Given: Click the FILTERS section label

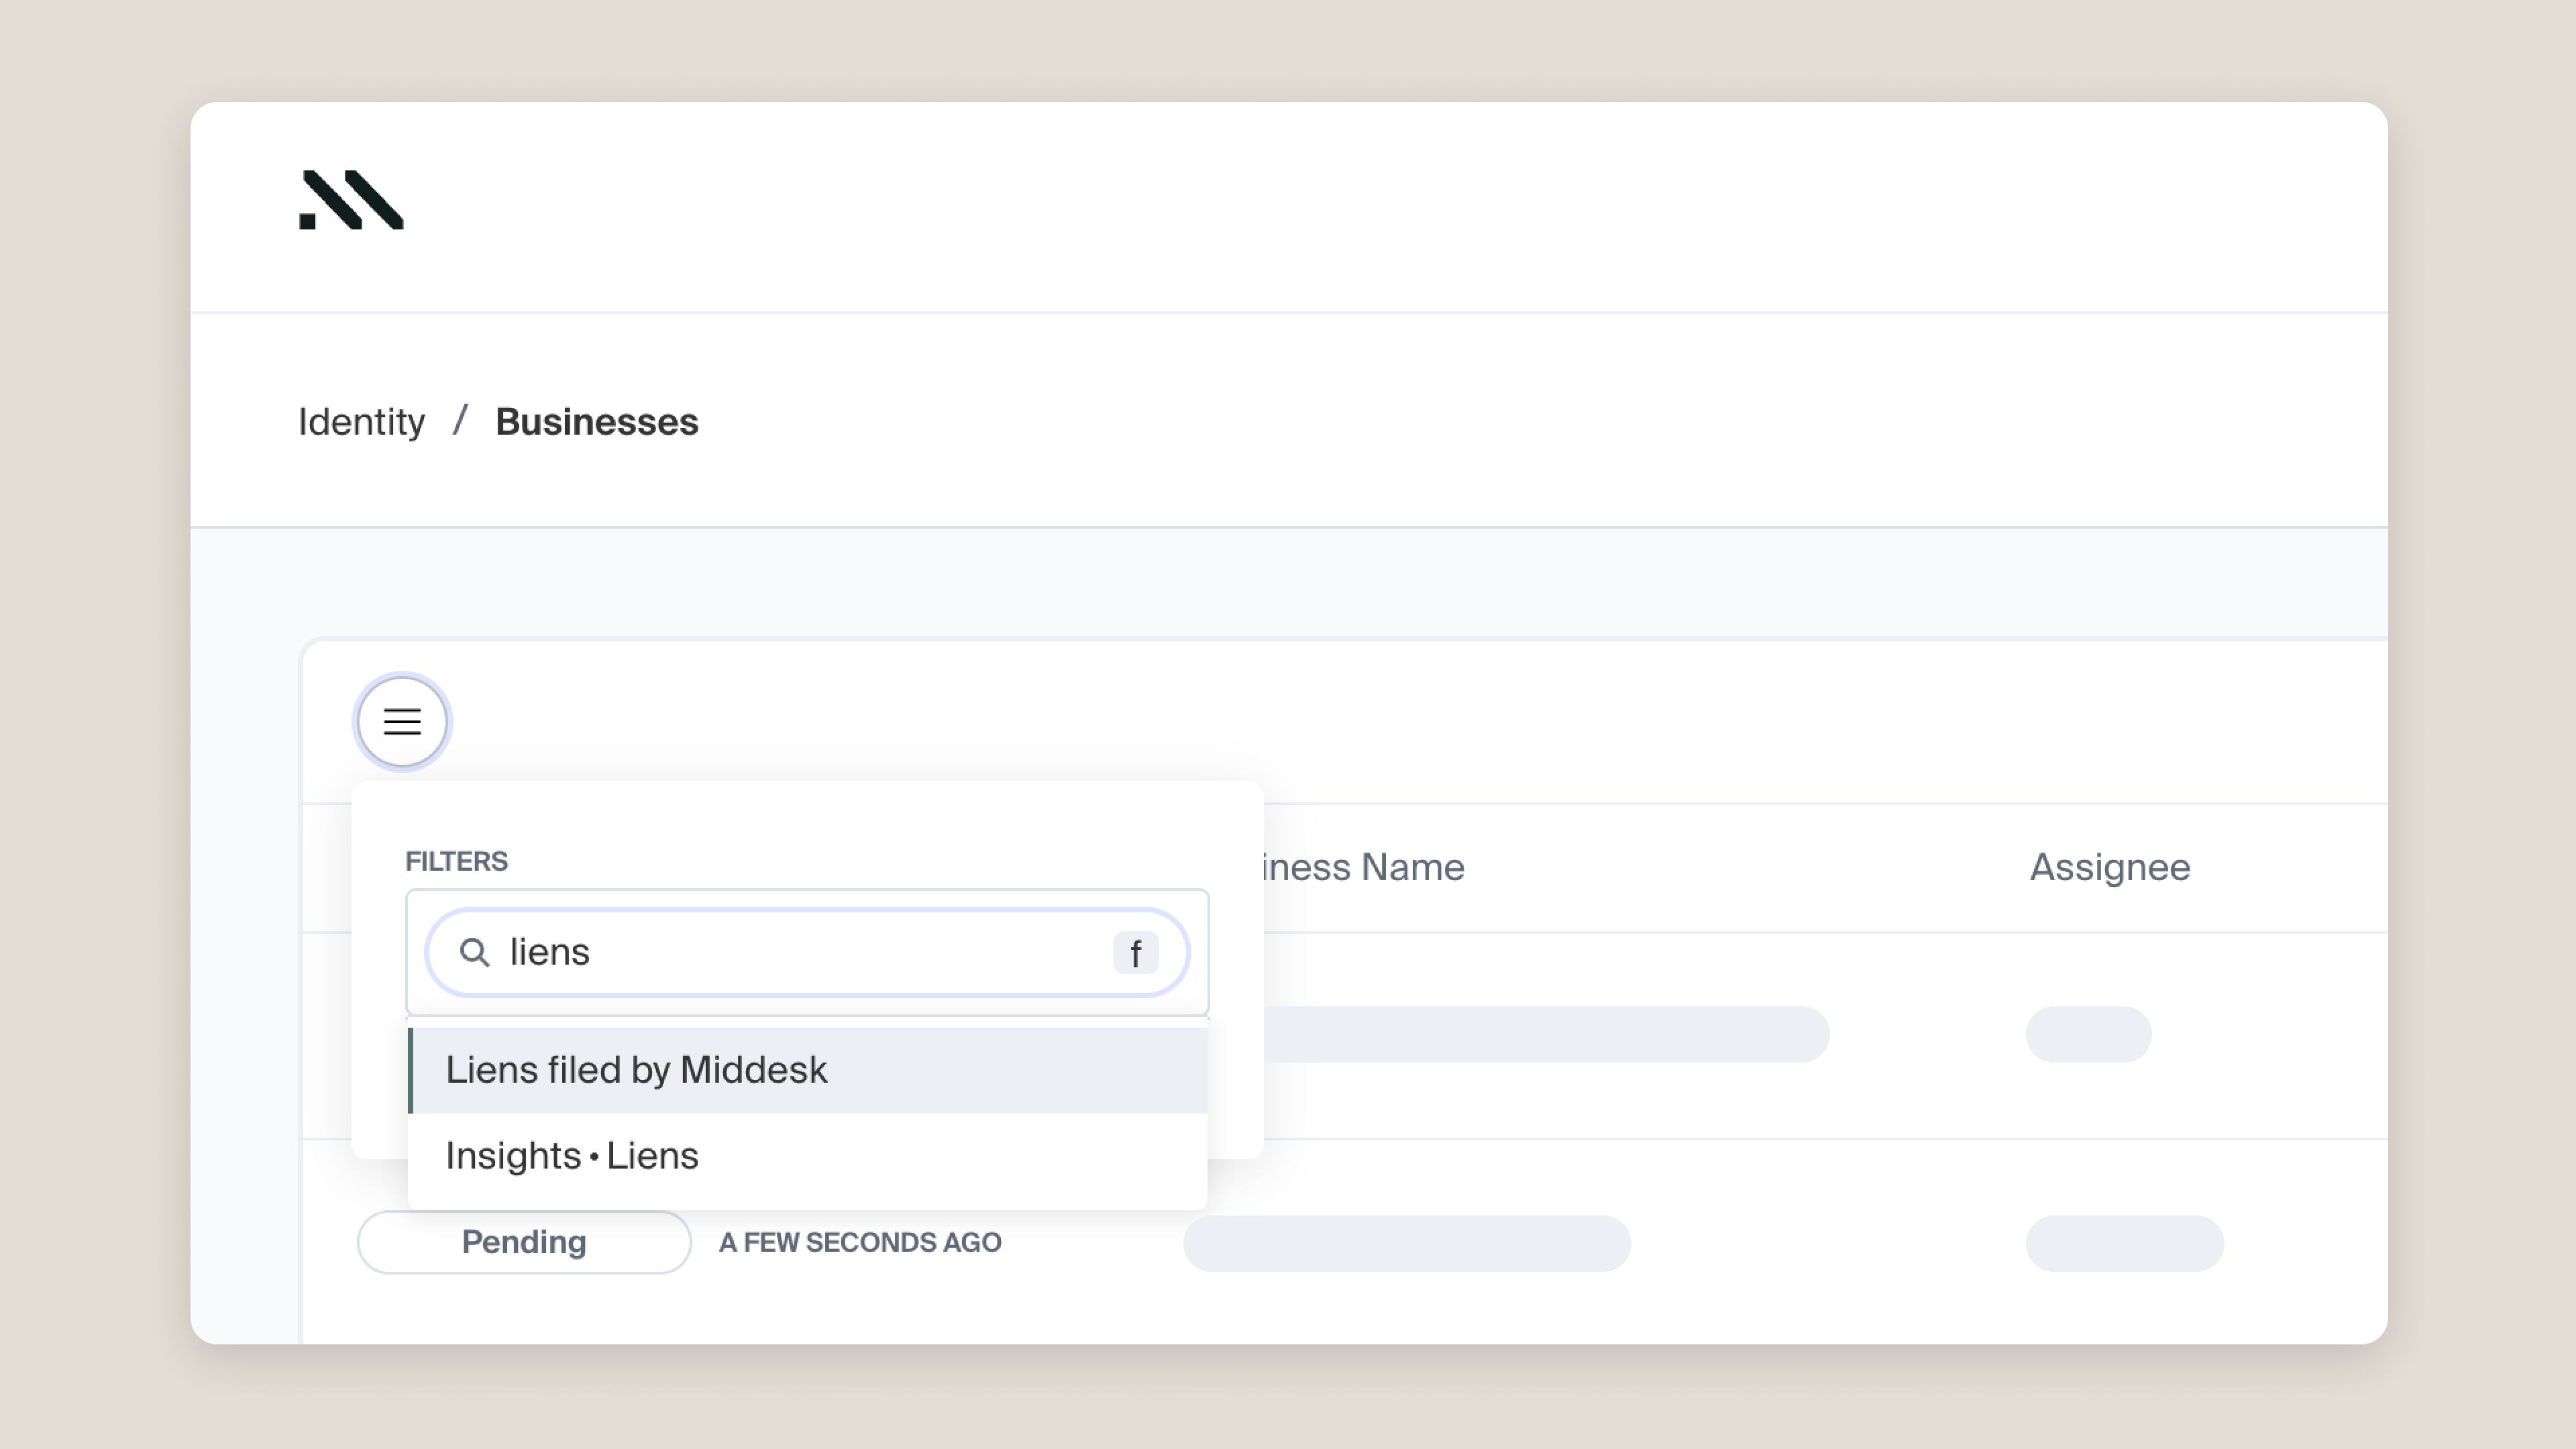Looking at the screenshot, I should [x=456, y=861].
